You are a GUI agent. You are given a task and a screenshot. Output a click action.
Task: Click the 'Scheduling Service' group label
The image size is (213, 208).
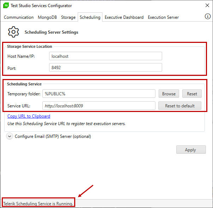pyautogui.click(x=24, y=84)
